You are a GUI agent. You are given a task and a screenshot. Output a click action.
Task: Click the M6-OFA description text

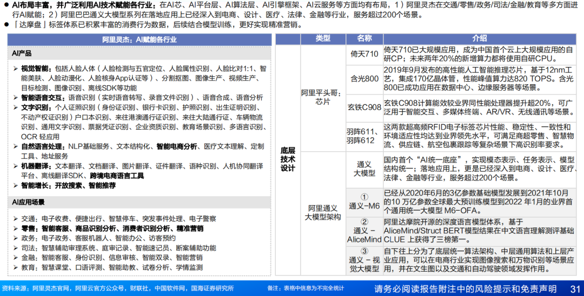(x=479, y=202)
